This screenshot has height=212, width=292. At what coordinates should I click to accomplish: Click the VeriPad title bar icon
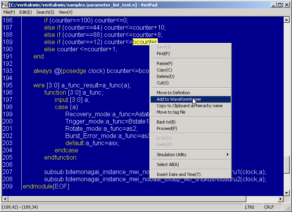(5, 5)
